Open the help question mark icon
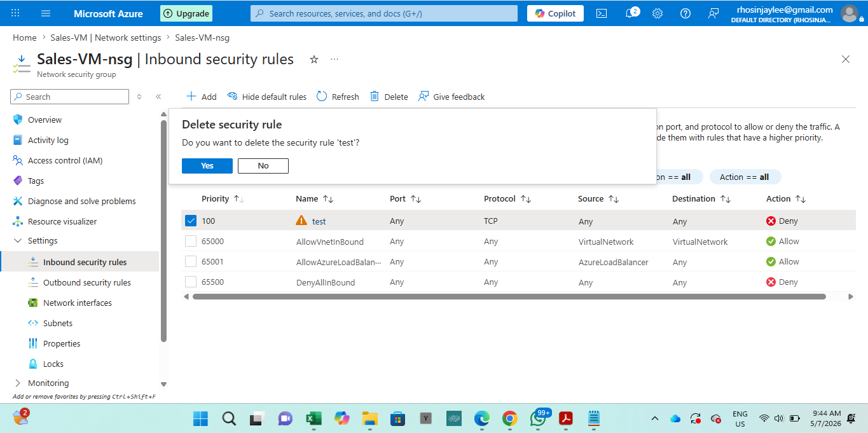 (685, 13)
